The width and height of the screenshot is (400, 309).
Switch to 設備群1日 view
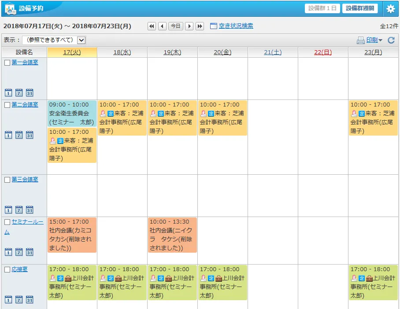pyautogui.click(x=322, y=8)
